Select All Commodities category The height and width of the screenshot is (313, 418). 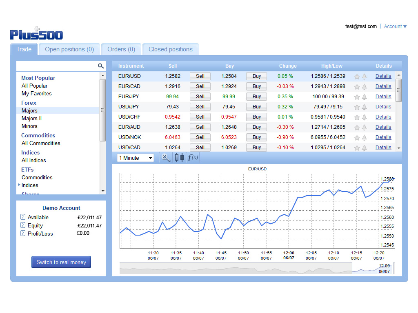coord(41,143)
